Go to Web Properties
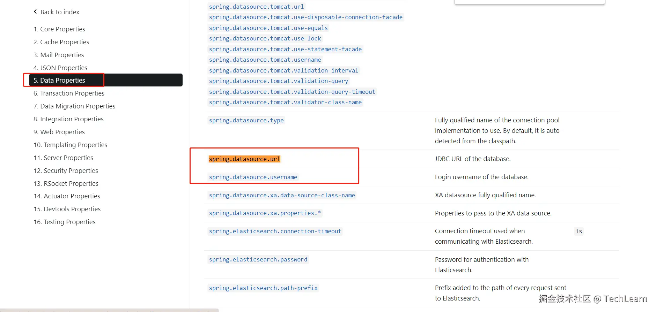The image size is (656, 312). point(59,132)
